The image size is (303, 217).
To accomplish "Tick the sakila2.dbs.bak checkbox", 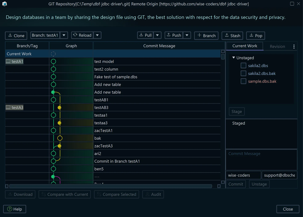I will click(x=243, y=73).
